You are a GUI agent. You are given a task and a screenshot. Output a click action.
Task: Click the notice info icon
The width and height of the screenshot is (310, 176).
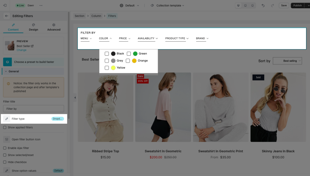(8, 83)
